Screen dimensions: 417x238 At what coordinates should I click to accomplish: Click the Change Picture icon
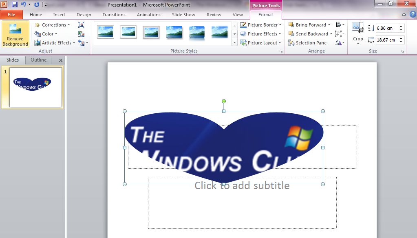(81, 34)
